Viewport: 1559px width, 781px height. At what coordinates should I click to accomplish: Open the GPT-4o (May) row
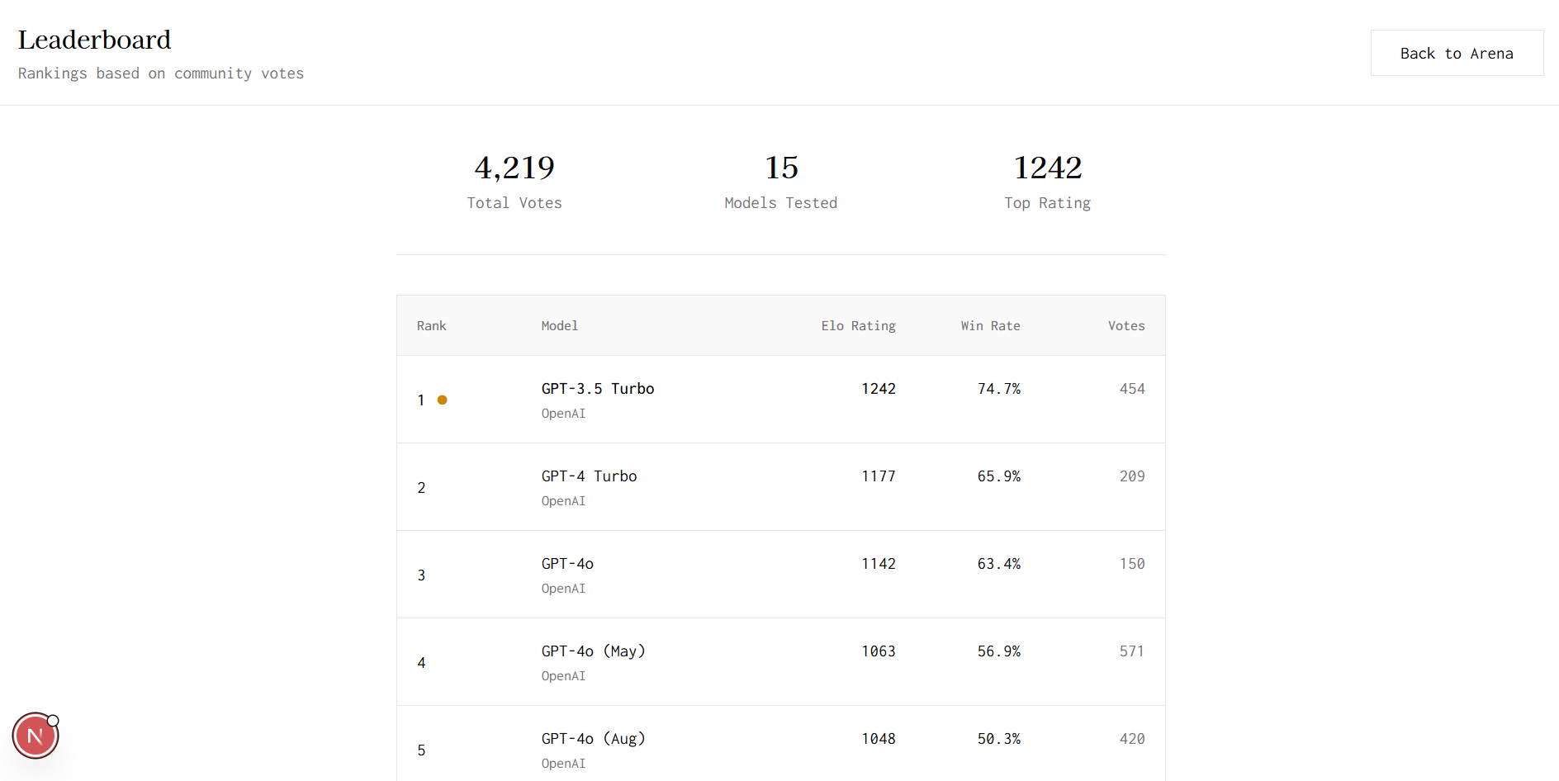(781, 662)
